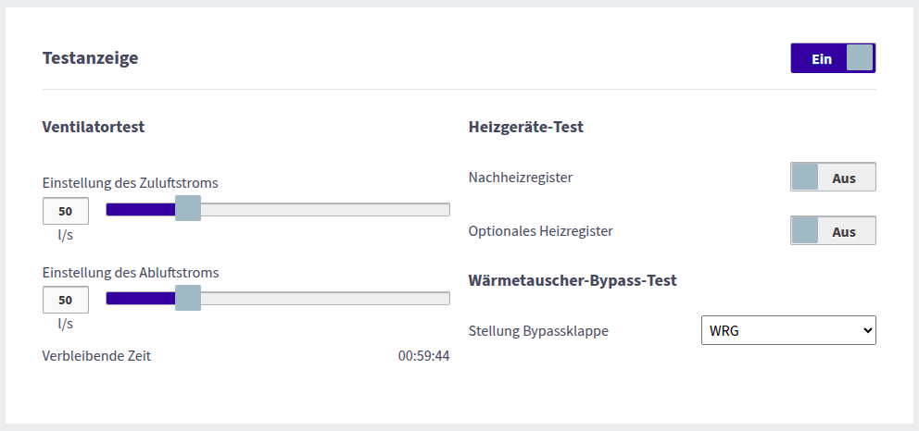Open the Stellung Bypassklappe dropdown
The width and height of the screenshot is (919, 431).
click(x=787, y=330)
